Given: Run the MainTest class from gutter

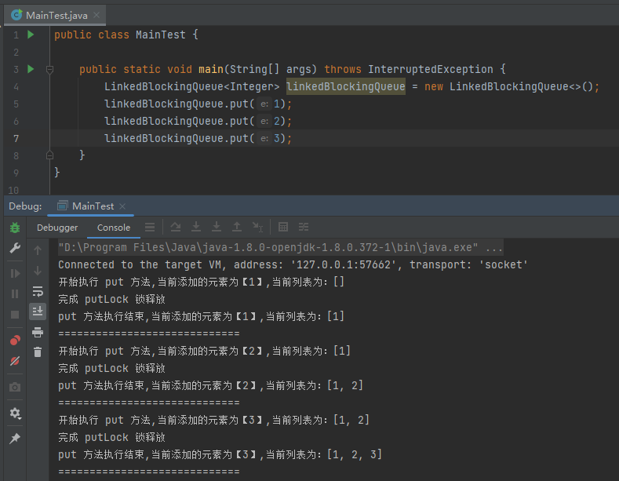Looking at the screenshot, I should pos(31,35).
